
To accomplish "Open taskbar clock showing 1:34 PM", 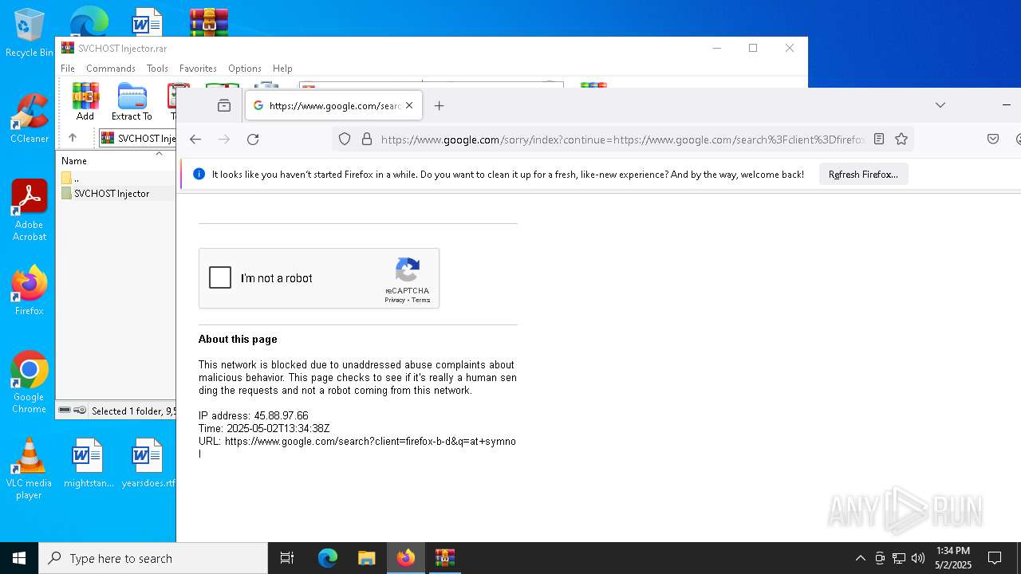I will click(953, 558).
